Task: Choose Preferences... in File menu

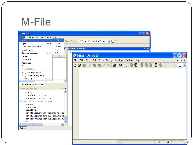Action: 36,60
